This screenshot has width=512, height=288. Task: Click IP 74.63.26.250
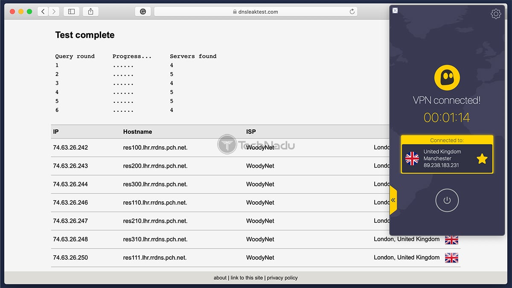70,258
